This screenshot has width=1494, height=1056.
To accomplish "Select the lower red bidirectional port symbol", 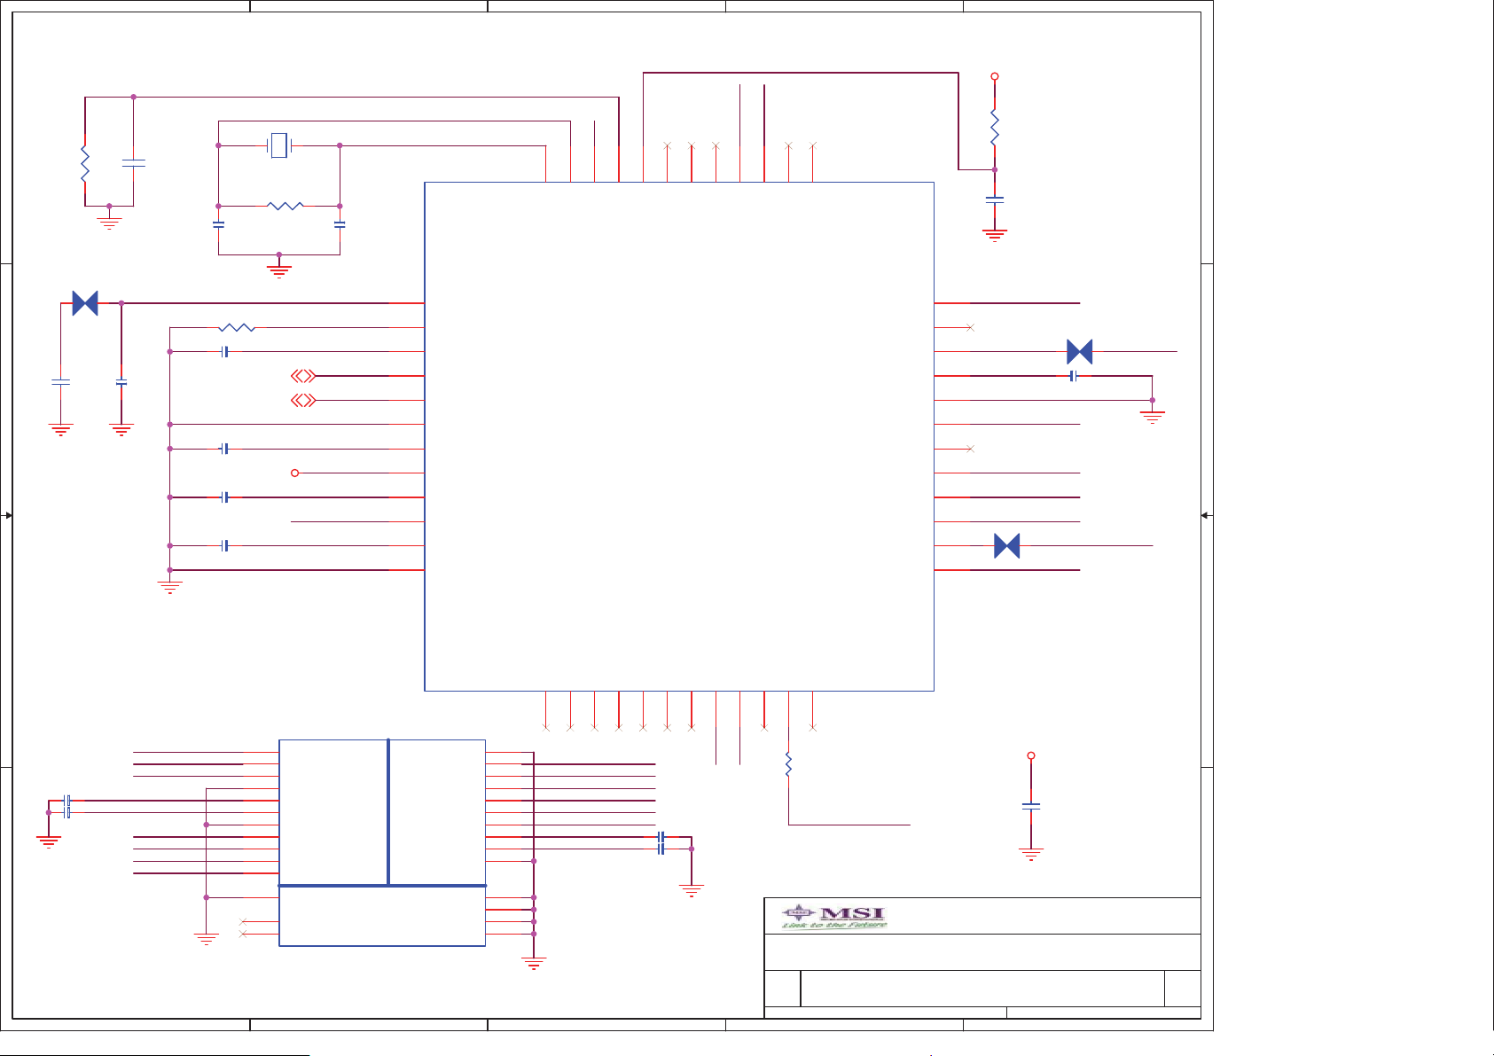I will [x=303, y=401].
